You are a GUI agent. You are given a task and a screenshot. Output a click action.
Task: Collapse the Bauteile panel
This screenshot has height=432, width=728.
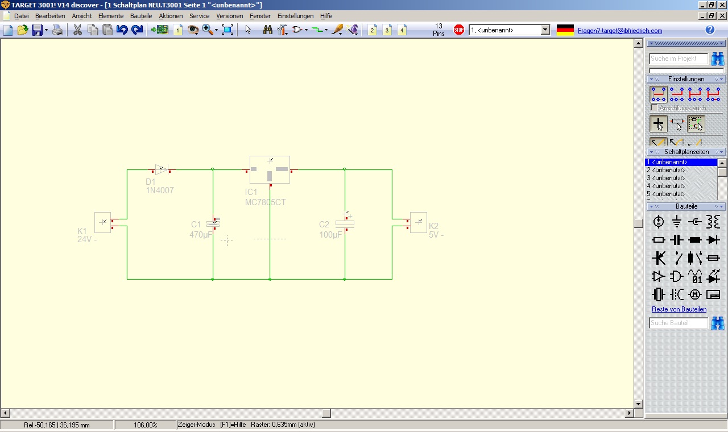(x=651, y=206)
